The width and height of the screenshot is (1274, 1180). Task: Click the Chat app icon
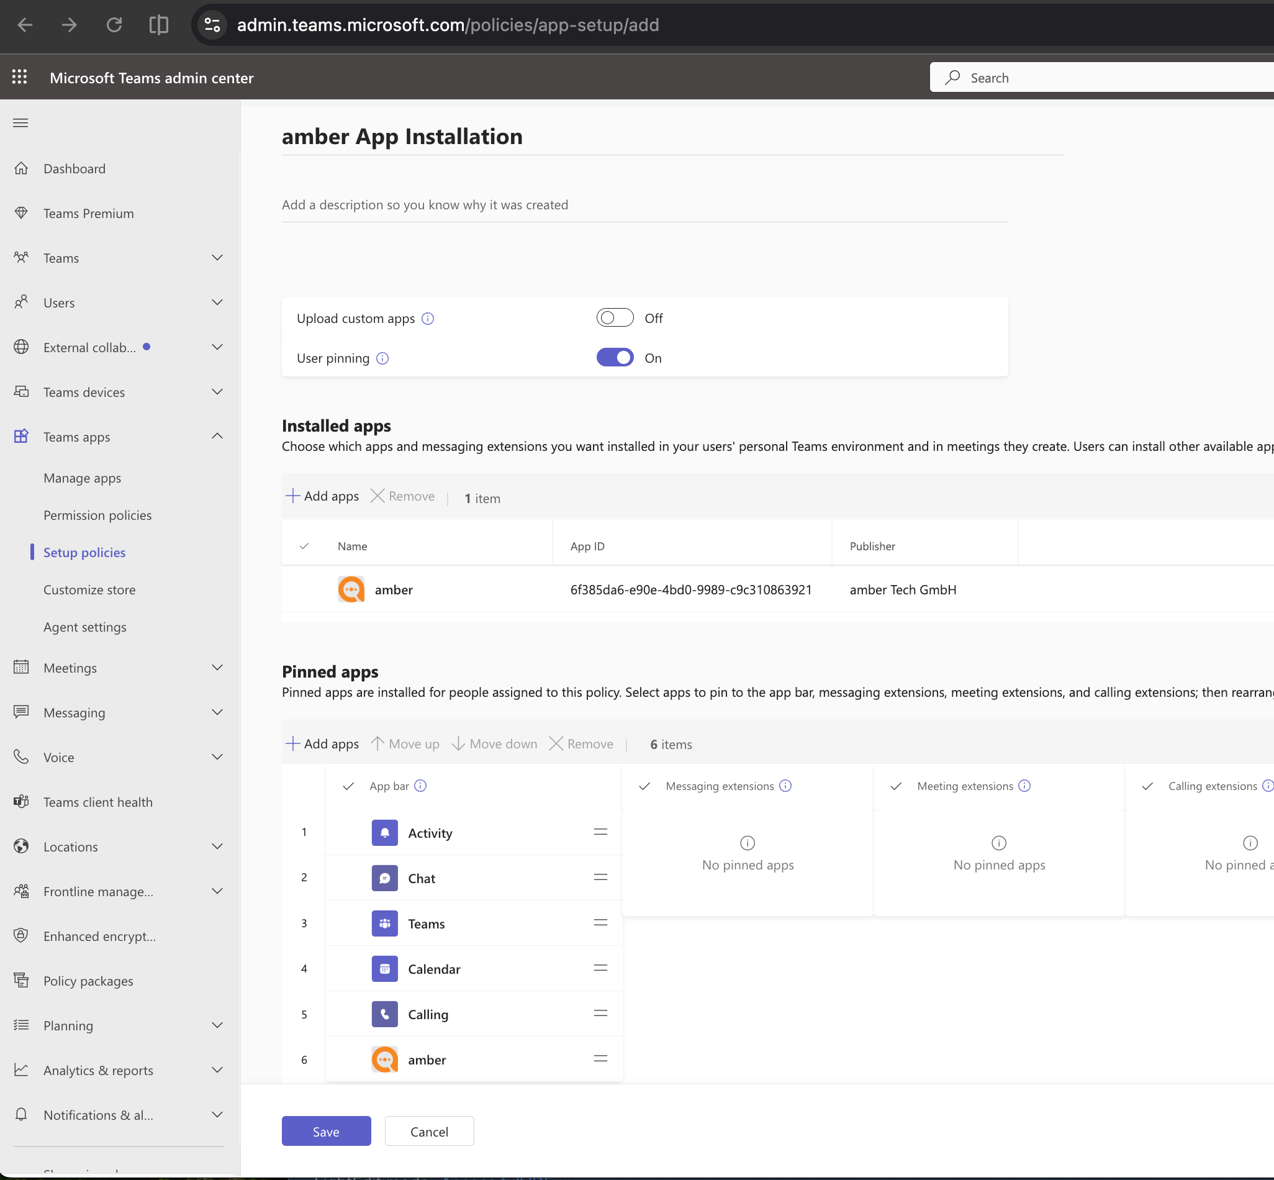(385, 878)
